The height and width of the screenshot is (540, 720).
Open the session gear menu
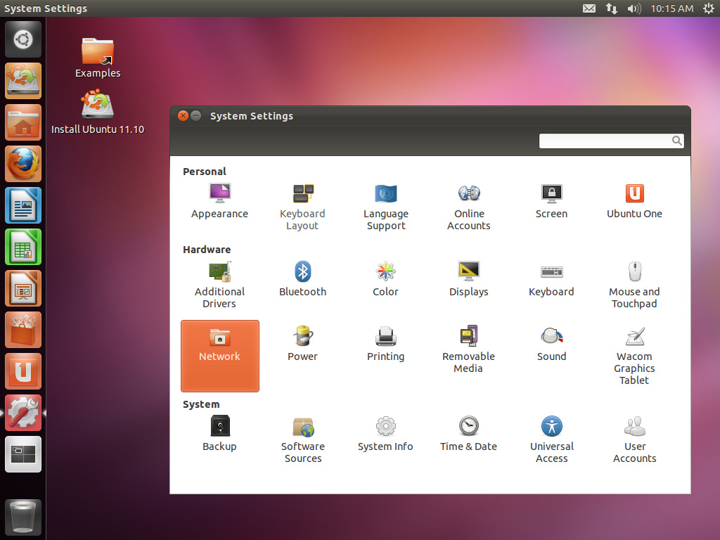[x=709, y=8]
